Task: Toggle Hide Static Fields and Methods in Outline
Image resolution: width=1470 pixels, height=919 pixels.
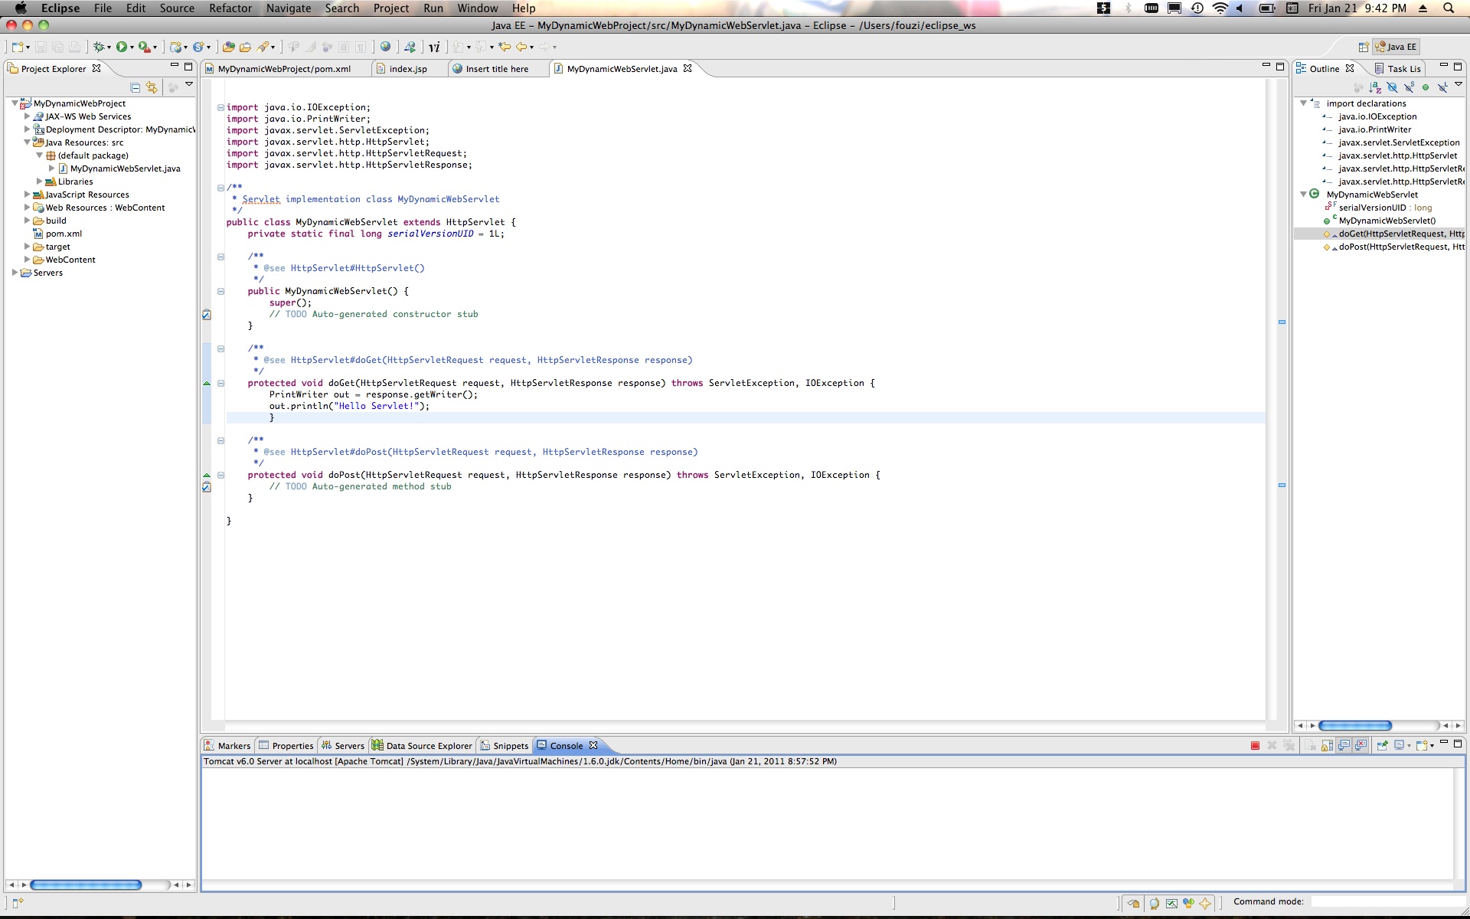Action: click(x=1409, y=87)
